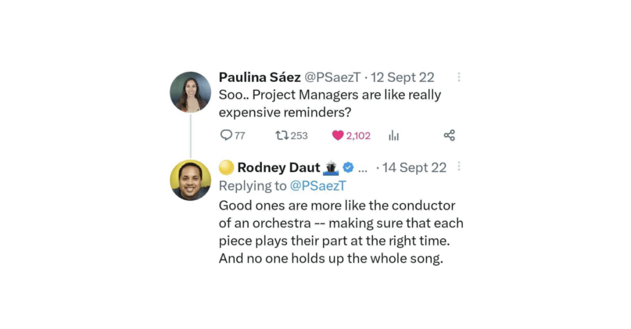
Task: Open more options on Paulina's tweet
Action: point(459,77)
